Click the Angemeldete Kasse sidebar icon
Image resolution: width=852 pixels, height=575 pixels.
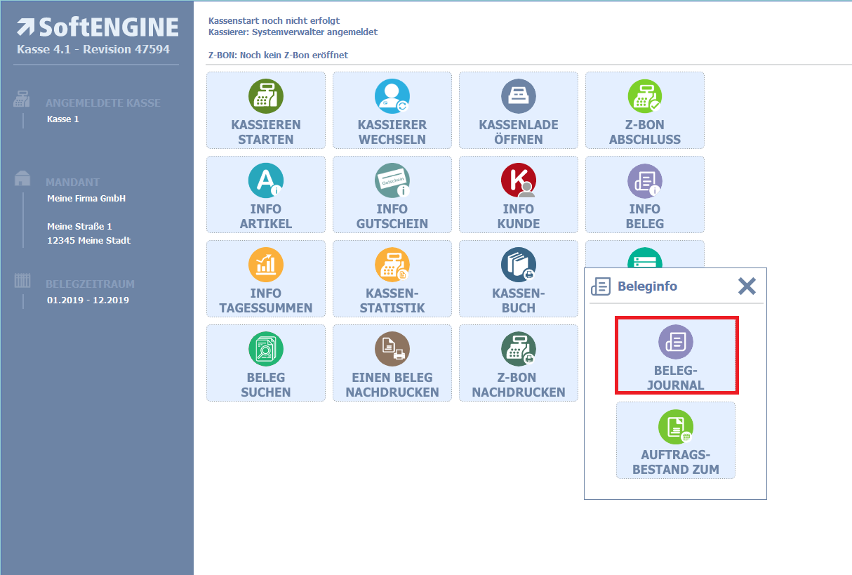(22, 101)
